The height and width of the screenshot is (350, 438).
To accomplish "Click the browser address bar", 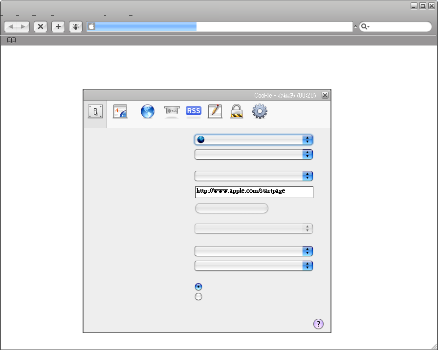I will 219,27.
